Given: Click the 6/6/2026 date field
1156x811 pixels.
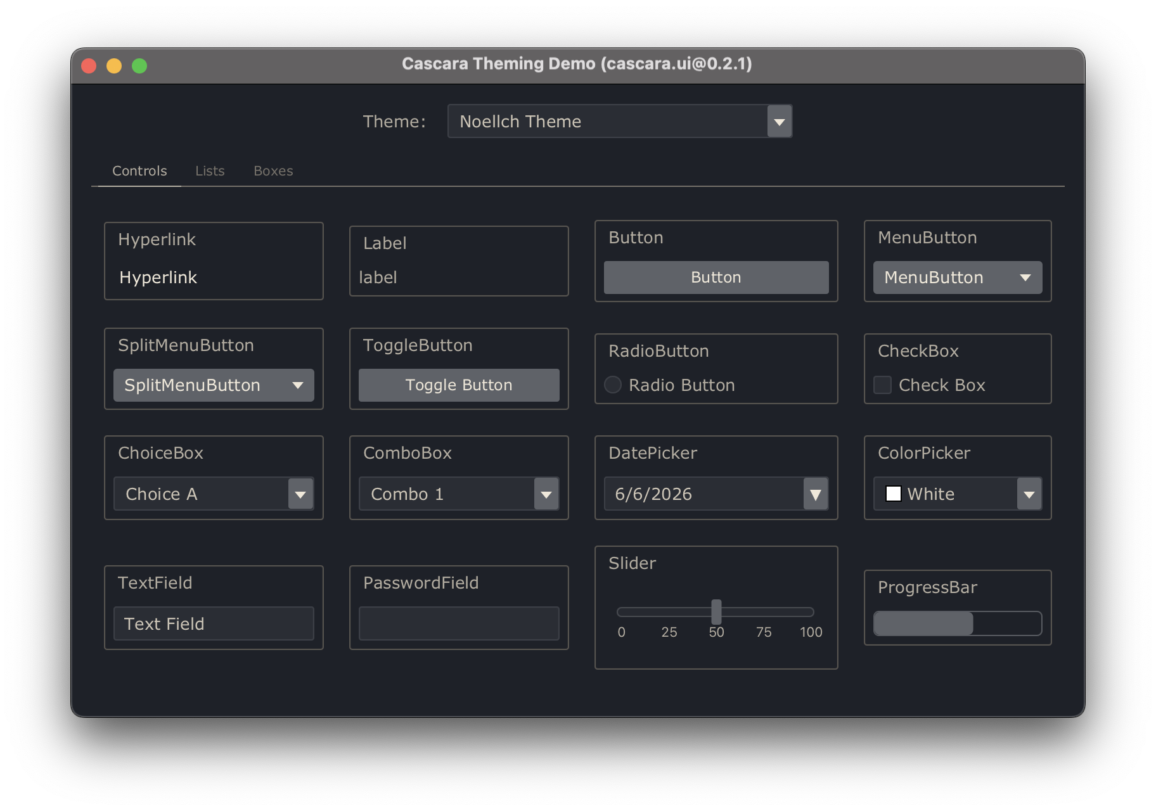Looking at the screenshot, I should click(x=703, y=494).
